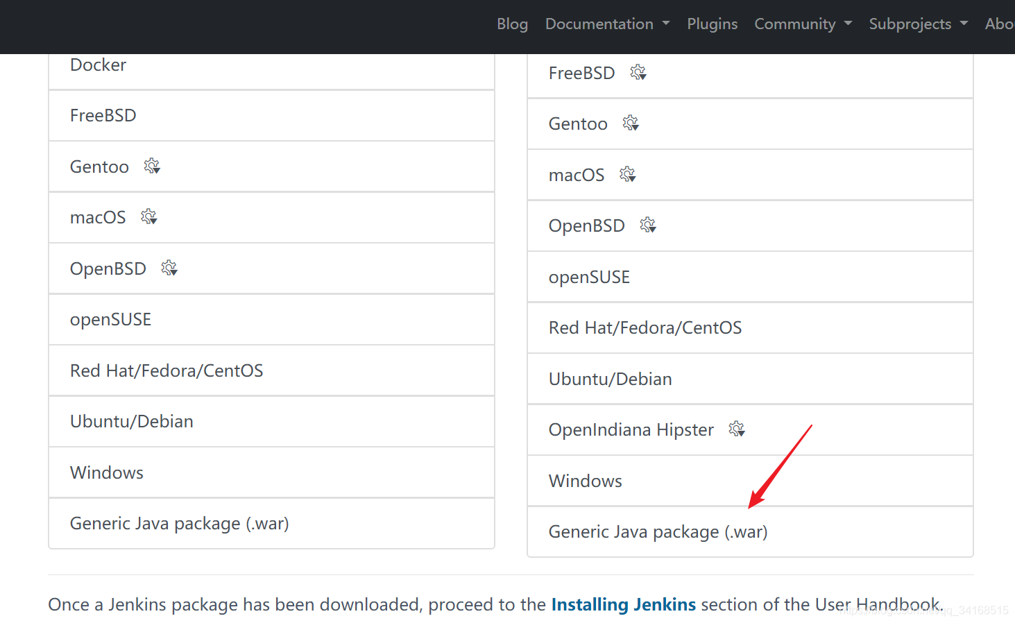This screenshot has height=623, width=1015.
Task: Follow the Installing Jenkins link
Action: [x=624, y=604]
